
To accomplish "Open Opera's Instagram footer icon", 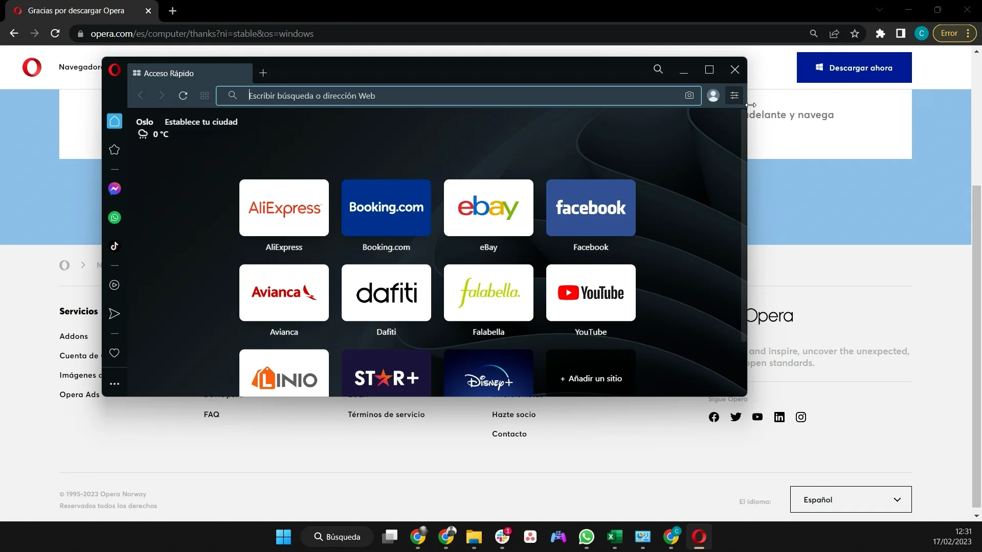I will (801, 417).
